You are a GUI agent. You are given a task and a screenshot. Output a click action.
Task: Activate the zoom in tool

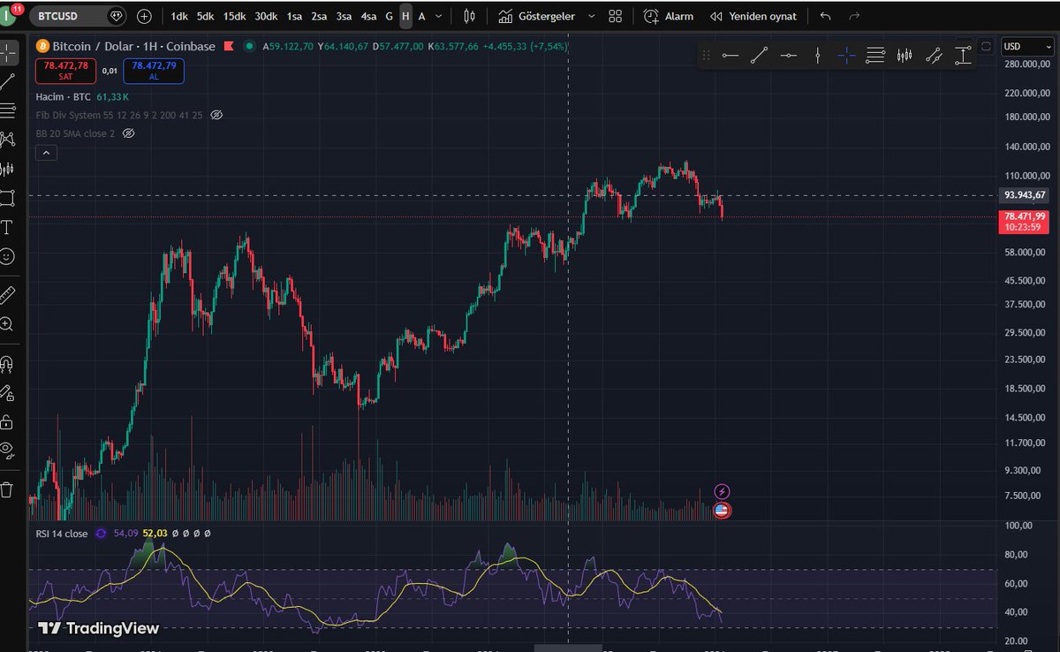[7, 324]
